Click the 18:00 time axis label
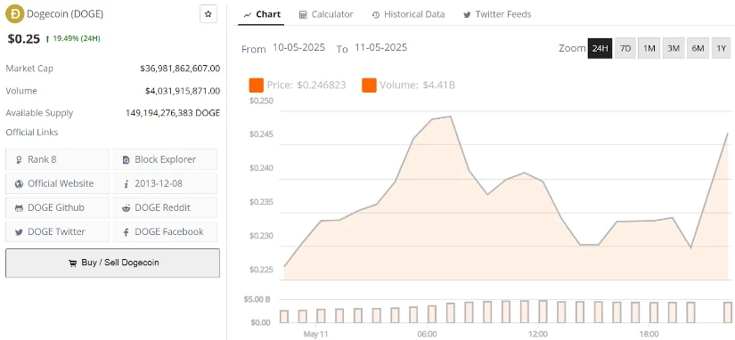The width and height of the screenshot is (735, 340). pos(649,335)
